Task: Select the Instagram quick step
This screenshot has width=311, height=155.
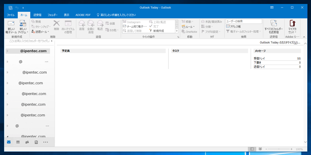Action: [132, 22]
